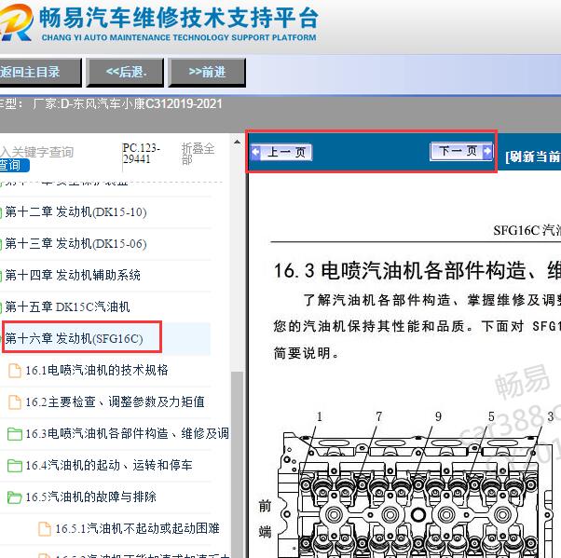Open the next page with 下一页
The height and width of the screenshot is (558, 561).
461,151
